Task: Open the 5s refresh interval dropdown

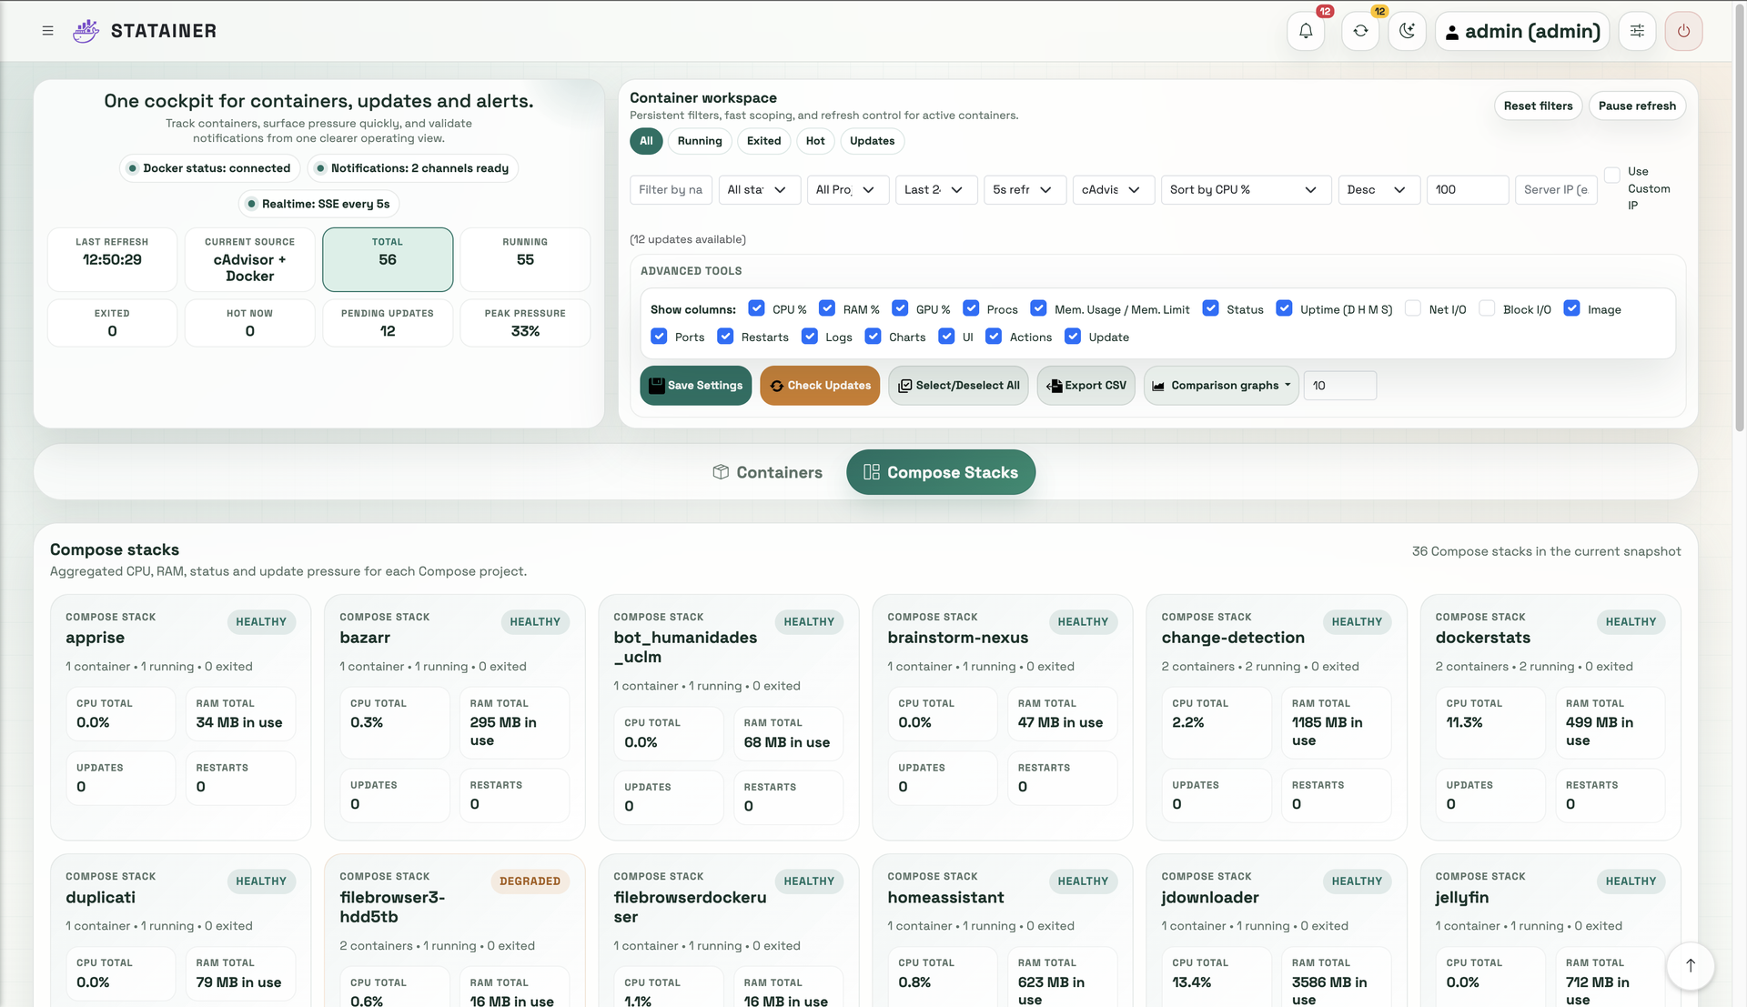Action: pos(1025,189)
